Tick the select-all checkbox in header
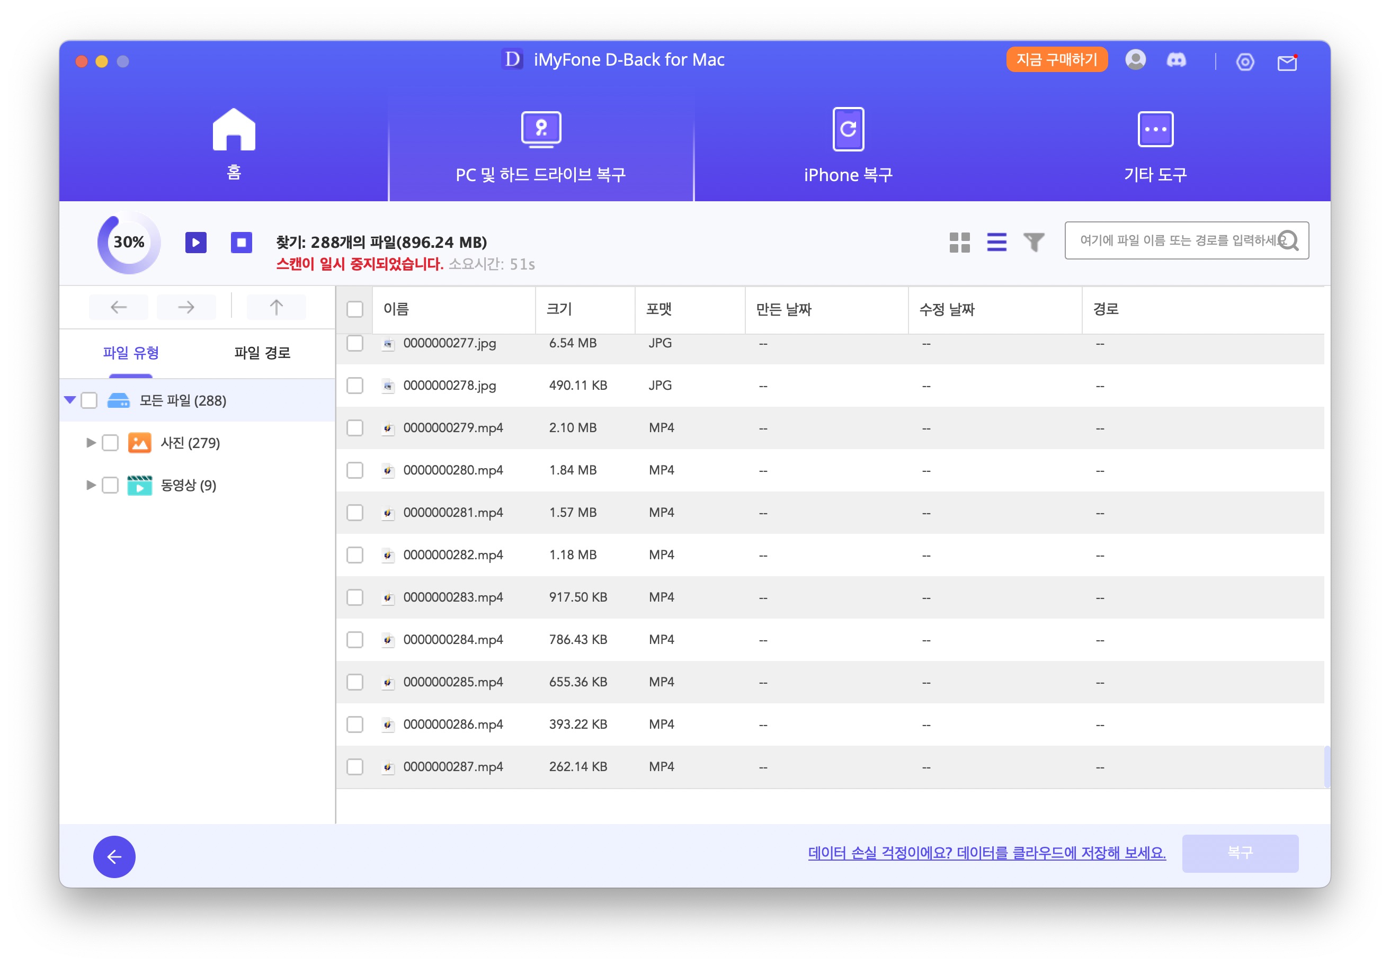Screen dimensions: 1390x966 (355, 309)
